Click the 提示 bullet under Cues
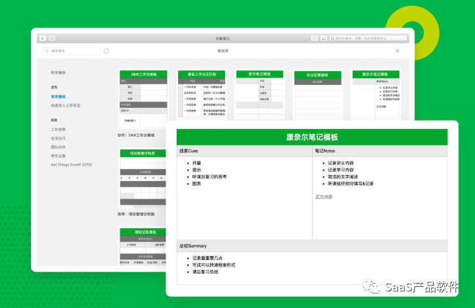 point(196,170)
